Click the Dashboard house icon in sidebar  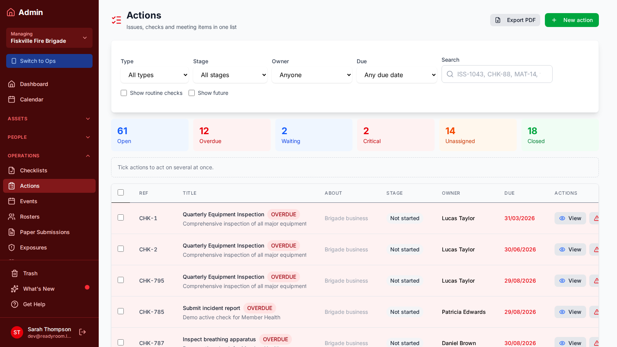coord(12,84)
